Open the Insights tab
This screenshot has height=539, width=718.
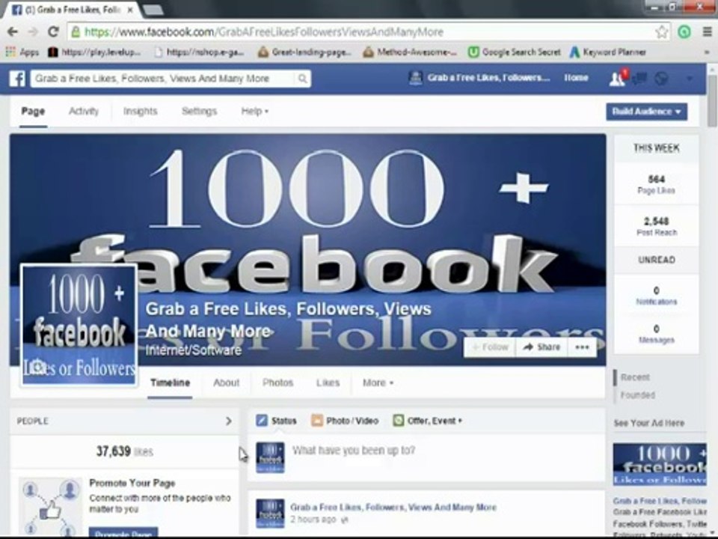click(140, 111)
